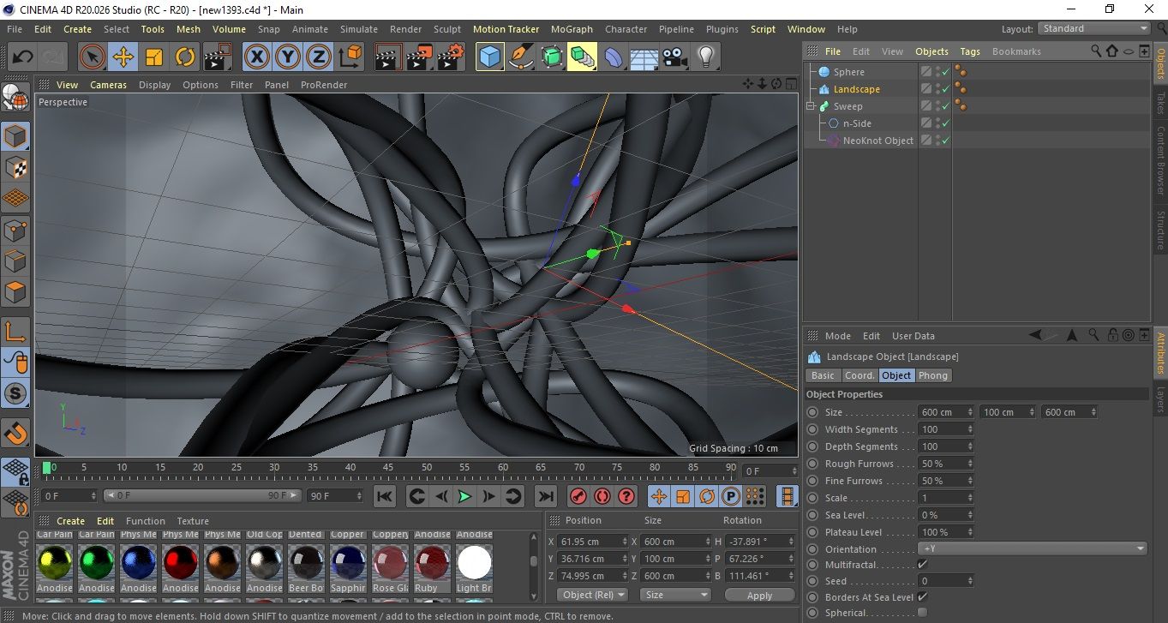The width and height of the screenshot is (1168, 623).
Task: Open the Cameras viewport menu
Action: click(x=109, y=85)
